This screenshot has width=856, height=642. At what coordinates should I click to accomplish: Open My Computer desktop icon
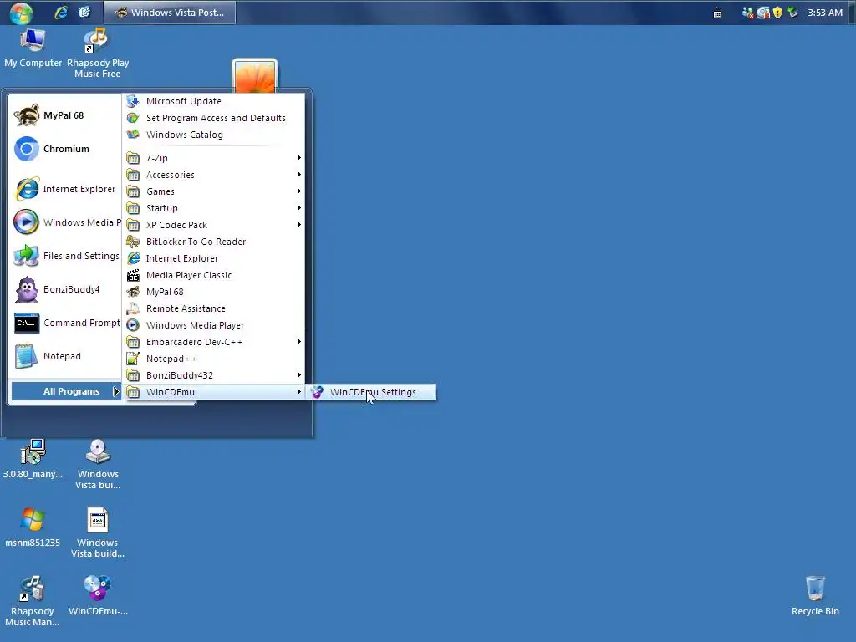click(x=33, y=48)
